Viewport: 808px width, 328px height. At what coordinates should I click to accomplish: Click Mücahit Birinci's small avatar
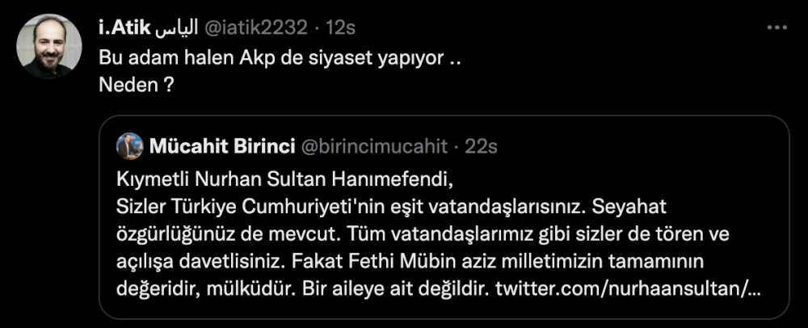point(129,146)
